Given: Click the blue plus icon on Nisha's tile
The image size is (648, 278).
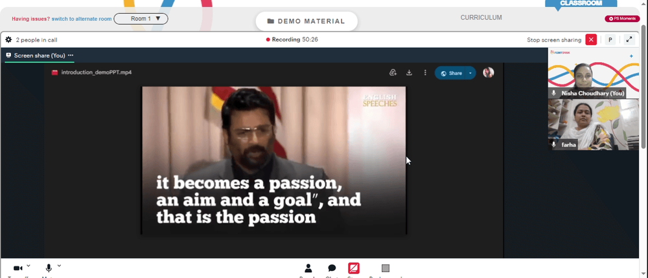Looking at the screenshot, I should click(631, 56).
